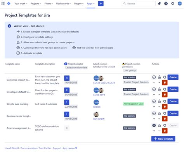Delete the Simple task tracking template
The image size is (184, 152).
165,107
